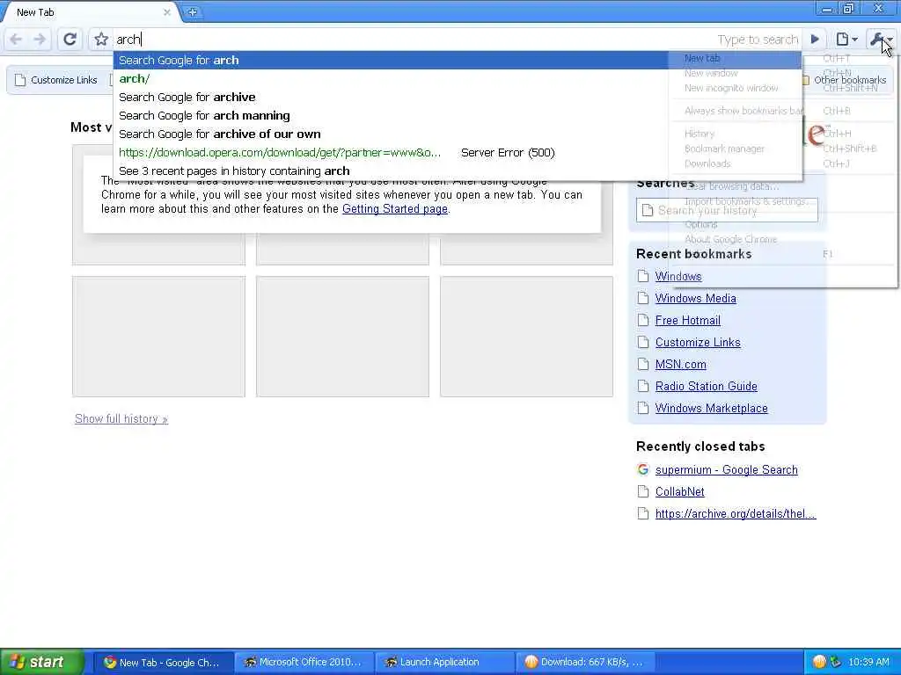This screenshot has height=675, width=901.
Task: Reopen supermium - Google Search closed tab
Action: [726, 470]
